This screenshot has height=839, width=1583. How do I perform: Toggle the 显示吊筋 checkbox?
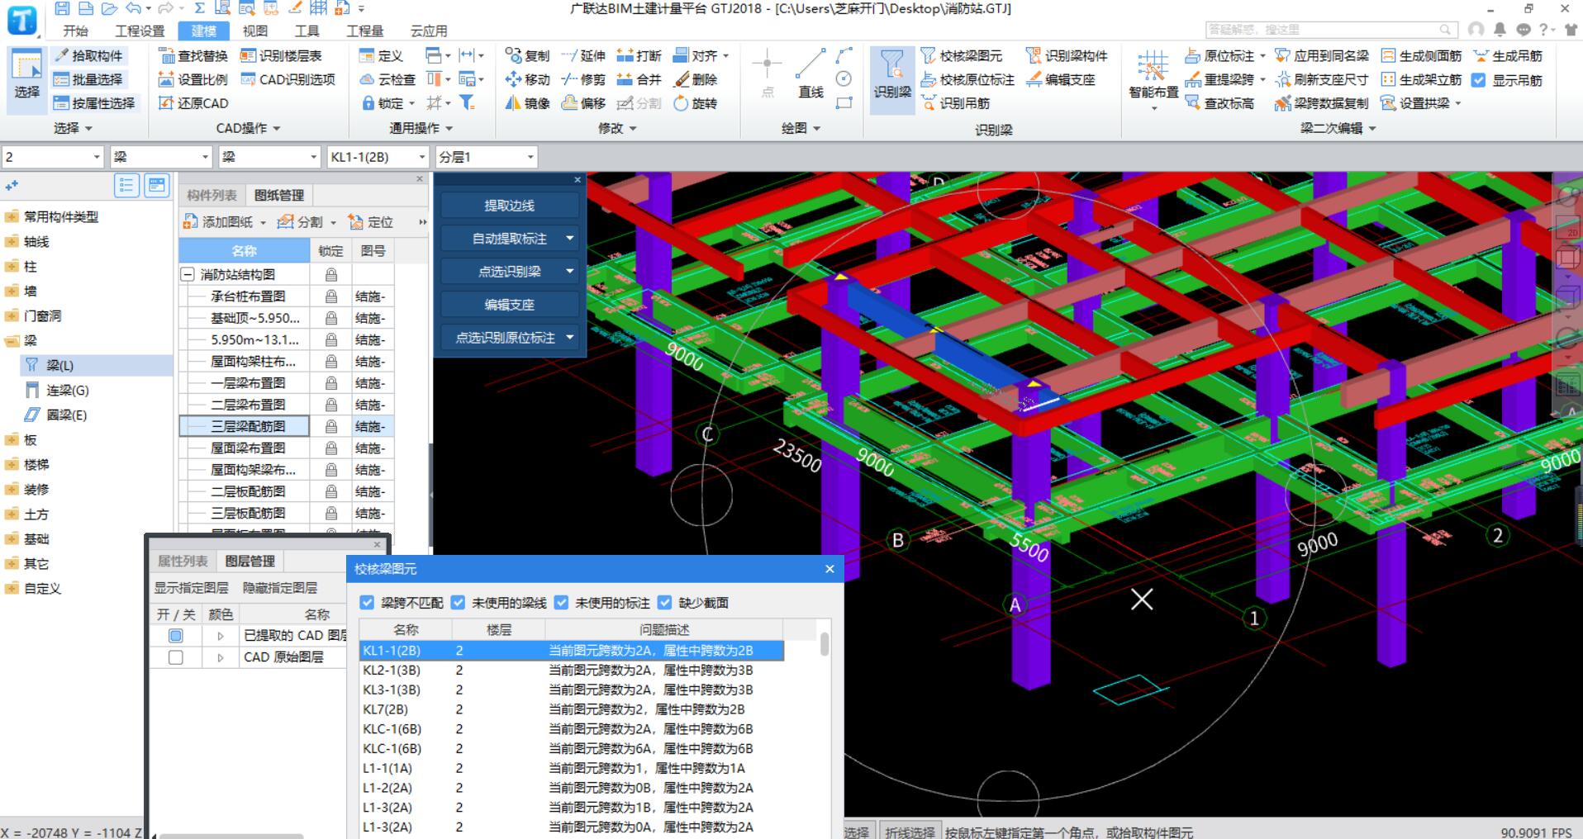pyautogui.click(x=1479, y=80)
